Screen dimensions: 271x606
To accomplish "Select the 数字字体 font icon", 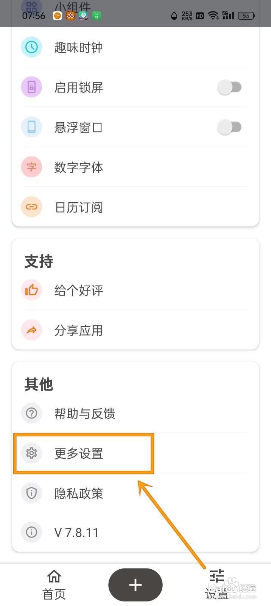I will coord(31,167).
